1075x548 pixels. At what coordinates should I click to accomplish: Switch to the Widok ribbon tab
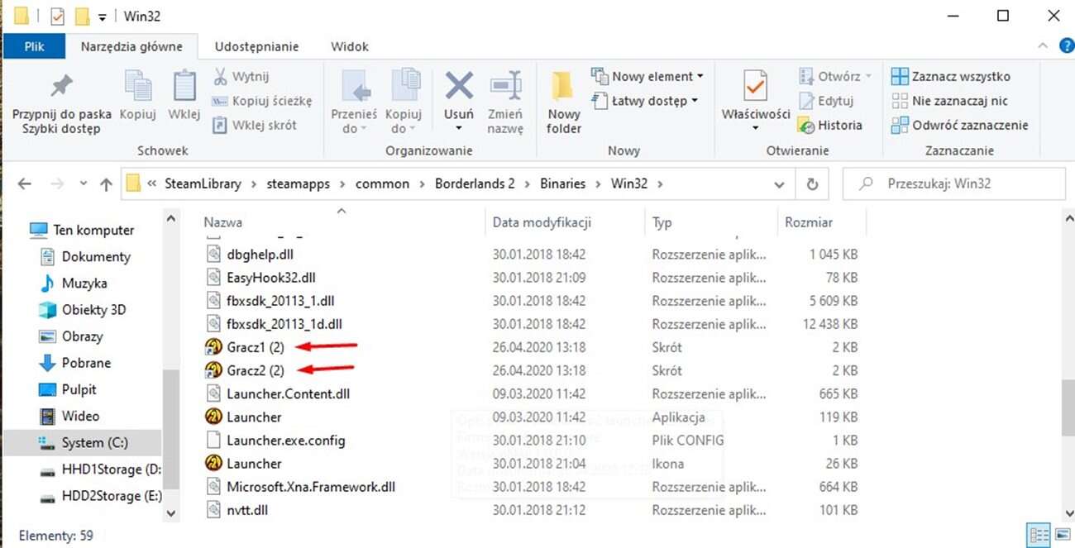349,46
